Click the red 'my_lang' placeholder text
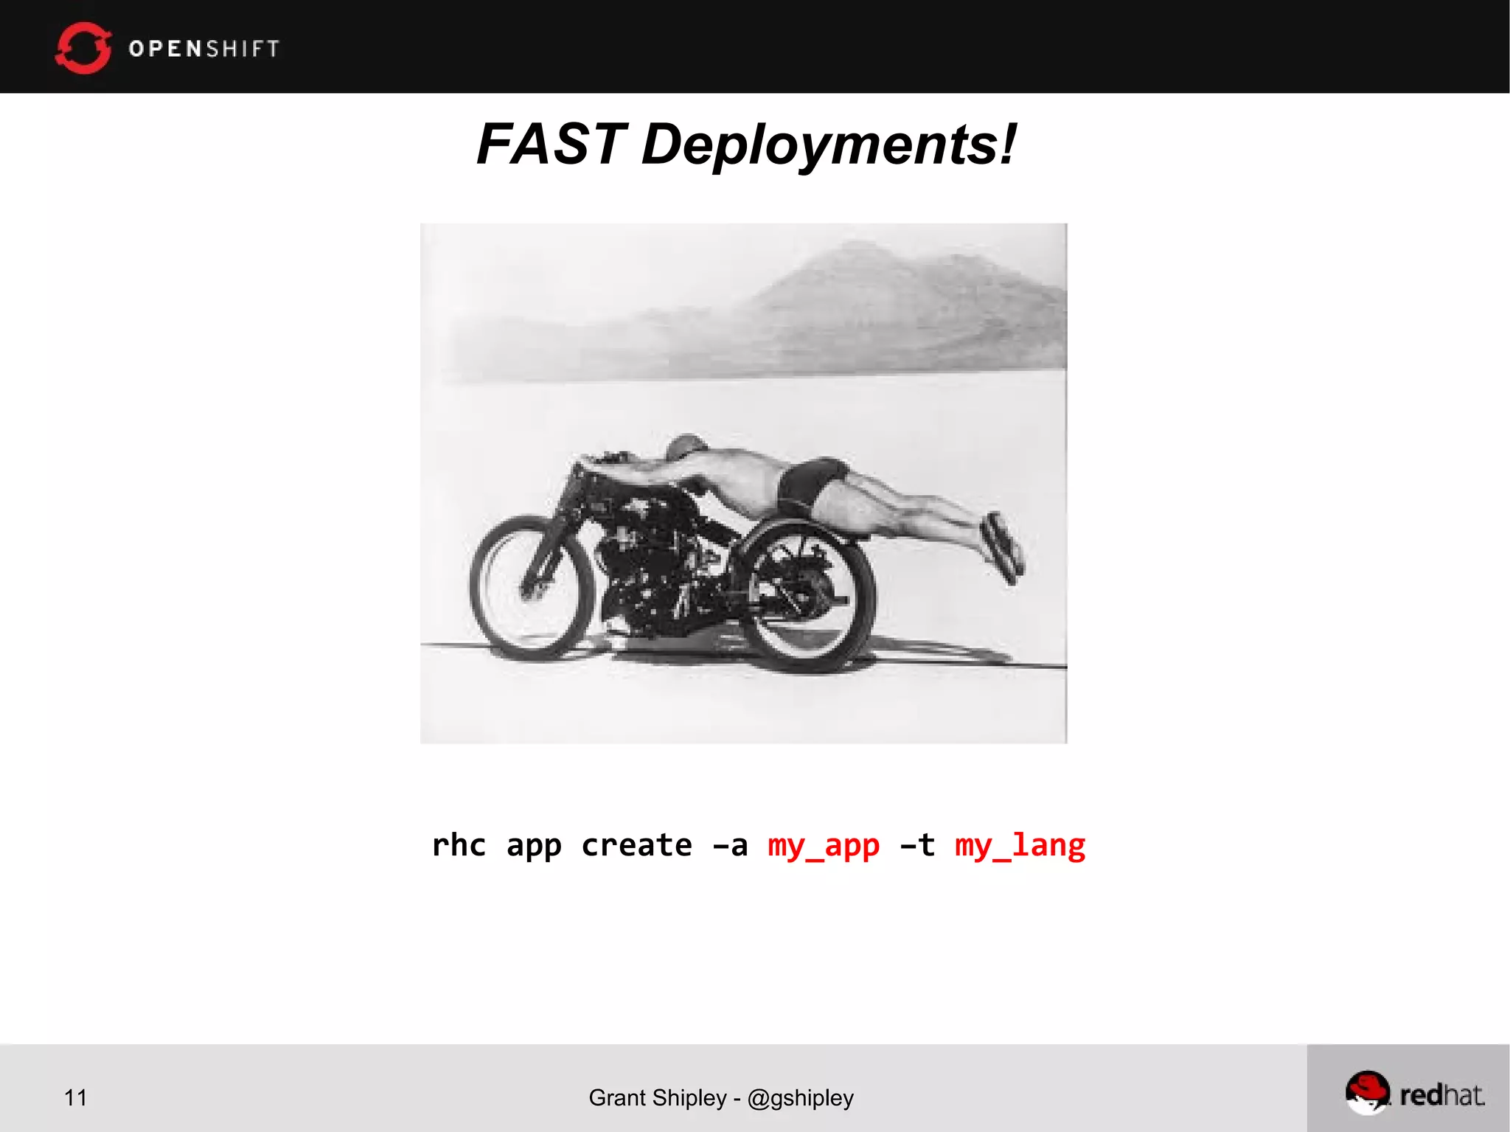Screen dimensions: 1510x1132 pos(1020,847)
